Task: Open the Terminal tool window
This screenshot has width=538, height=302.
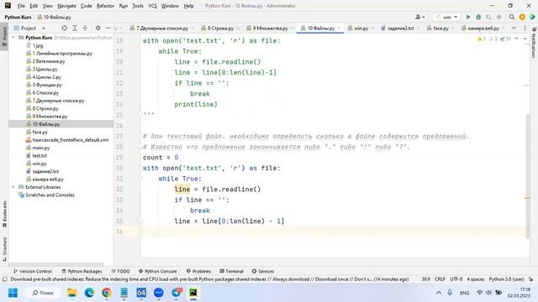Action: (x=231, y=271)
